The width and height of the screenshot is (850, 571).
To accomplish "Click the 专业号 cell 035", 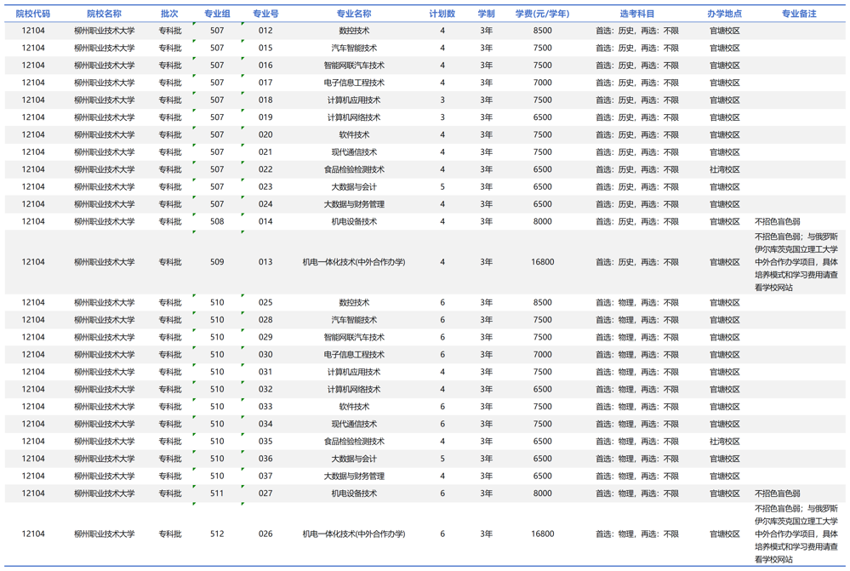I will pos(265,442).
